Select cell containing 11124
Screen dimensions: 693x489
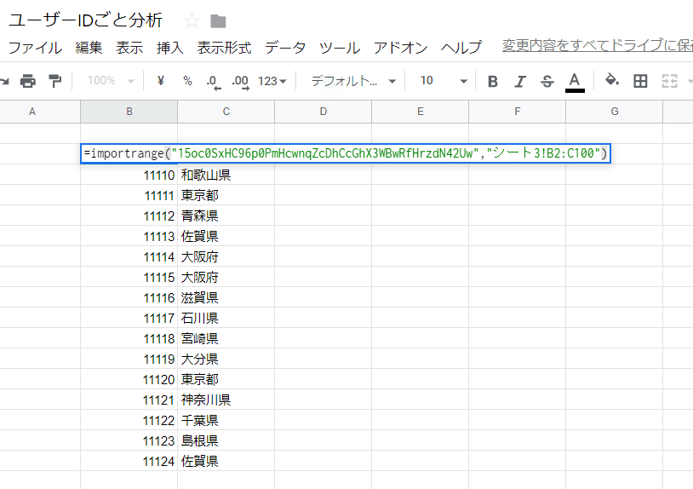[x=129, y=461]
